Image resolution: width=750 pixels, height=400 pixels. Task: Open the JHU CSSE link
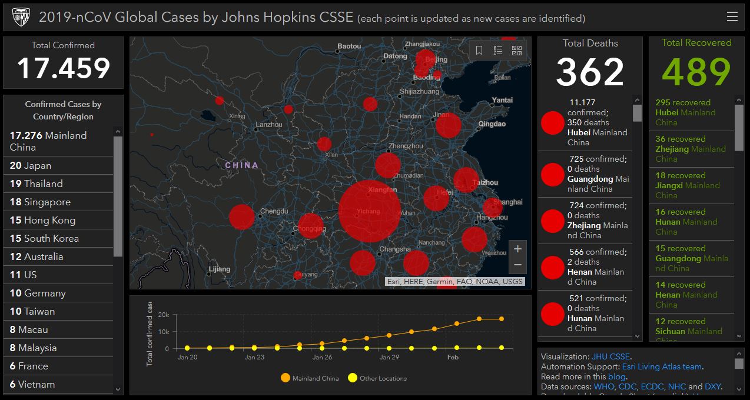coord(610,356)
